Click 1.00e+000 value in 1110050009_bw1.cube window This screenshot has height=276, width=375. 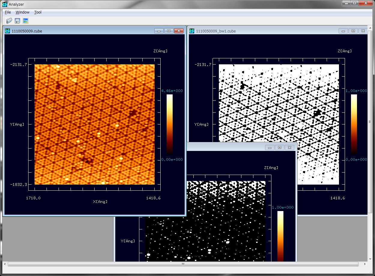point(356,90)
